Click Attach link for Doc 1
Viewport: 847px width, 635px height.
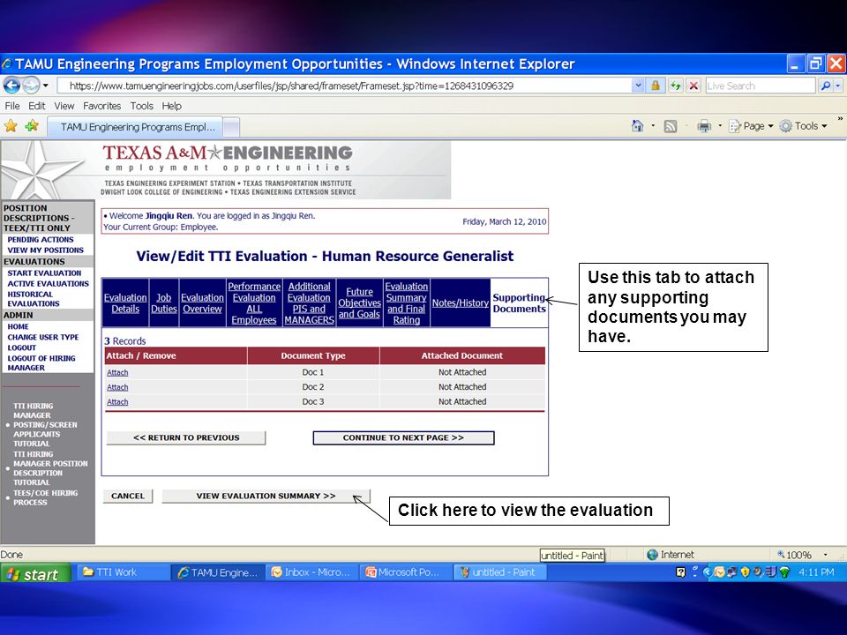pos(117,372)
